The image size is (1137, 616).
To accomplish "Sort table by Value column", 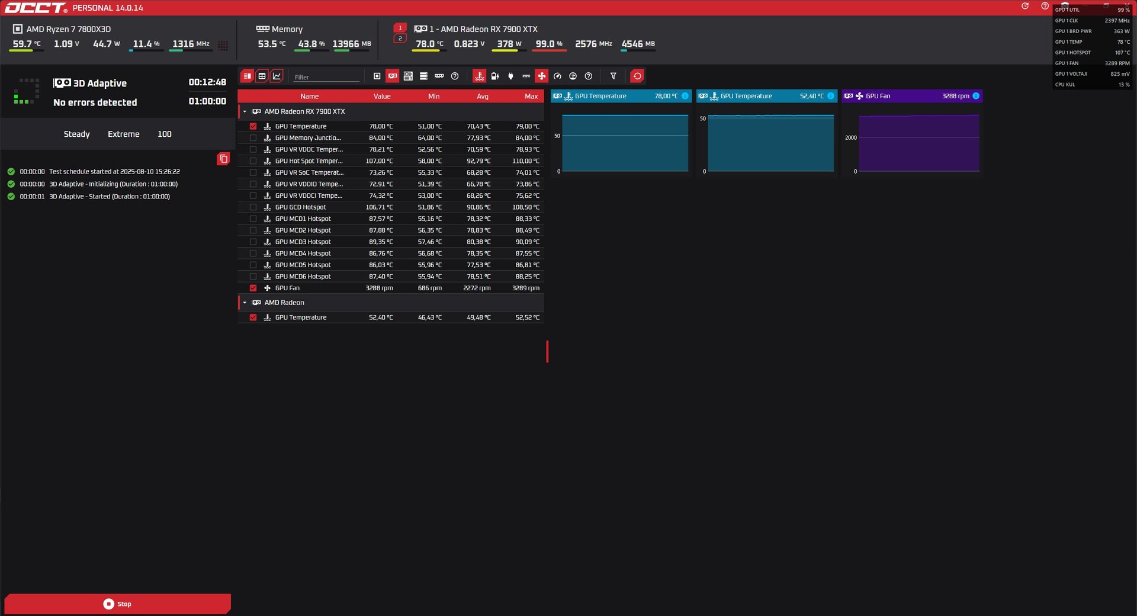I will [382, 96].
